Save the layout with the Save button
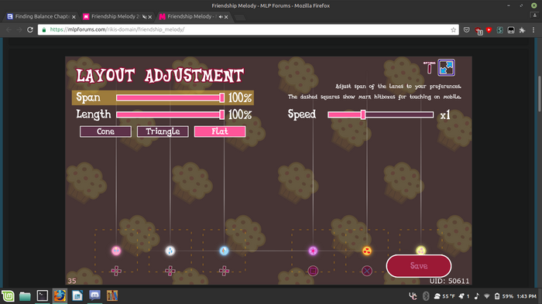This screenshot has height=304, width=542. [419, 265]
